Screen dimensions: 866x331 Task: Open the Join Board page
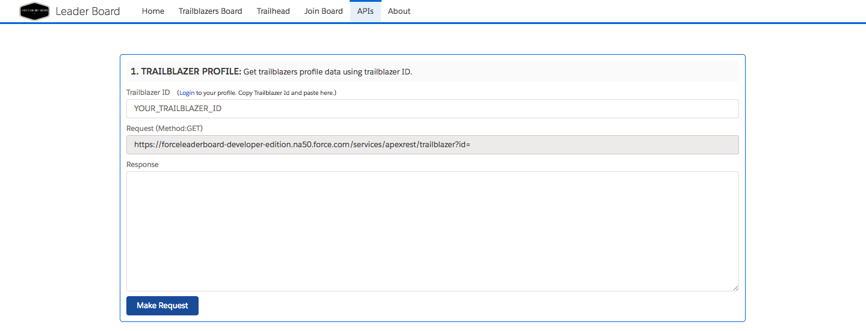click(x=323, y=11)
